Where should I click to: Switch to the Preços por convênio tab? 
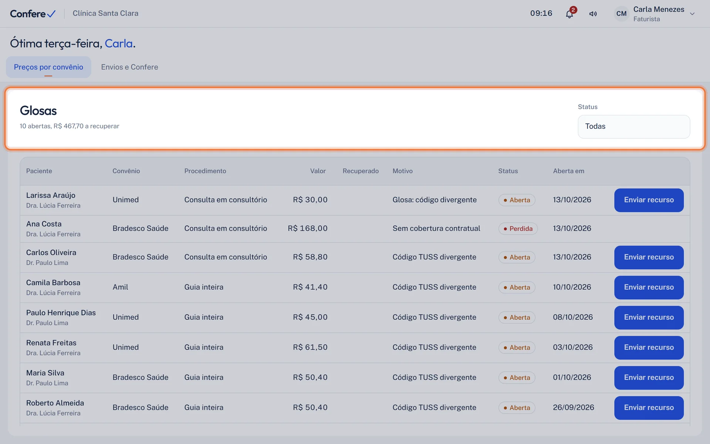pos(48,67)
